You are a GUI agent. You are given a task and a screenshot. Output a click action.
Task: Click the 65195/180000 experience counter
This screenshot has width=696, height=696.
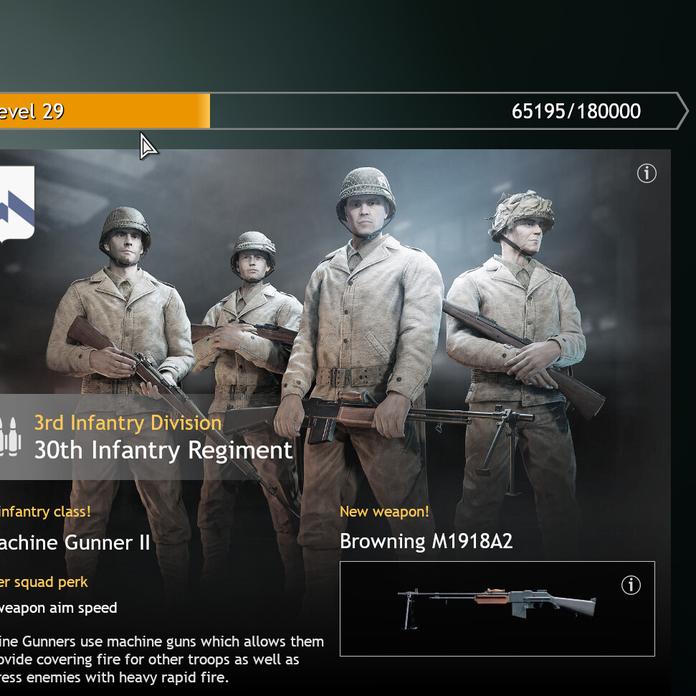point(576,111)
